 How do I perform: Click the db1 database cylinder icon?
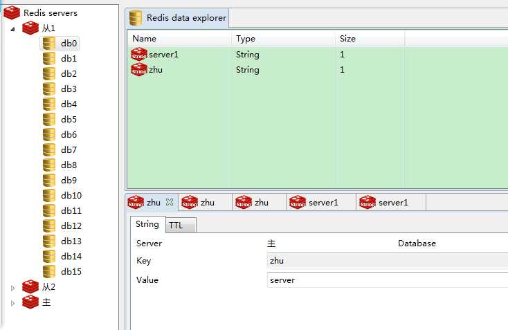coord(49,58)
